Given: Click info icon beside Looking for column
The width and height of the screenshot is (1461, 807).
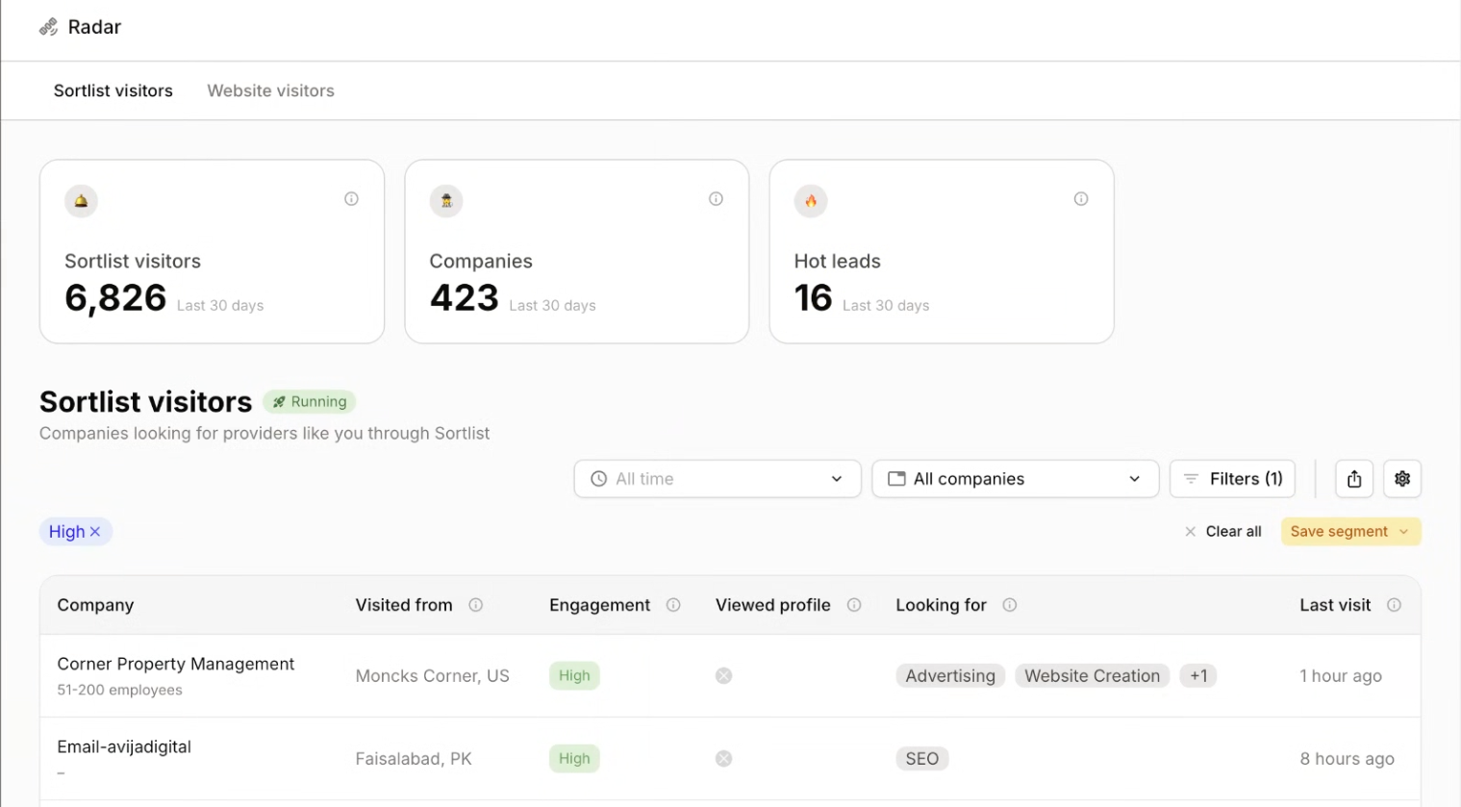Looking at the screenshot, I should (1010, 605).
